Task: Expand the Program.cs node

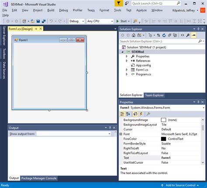Action: pos(127,74)
